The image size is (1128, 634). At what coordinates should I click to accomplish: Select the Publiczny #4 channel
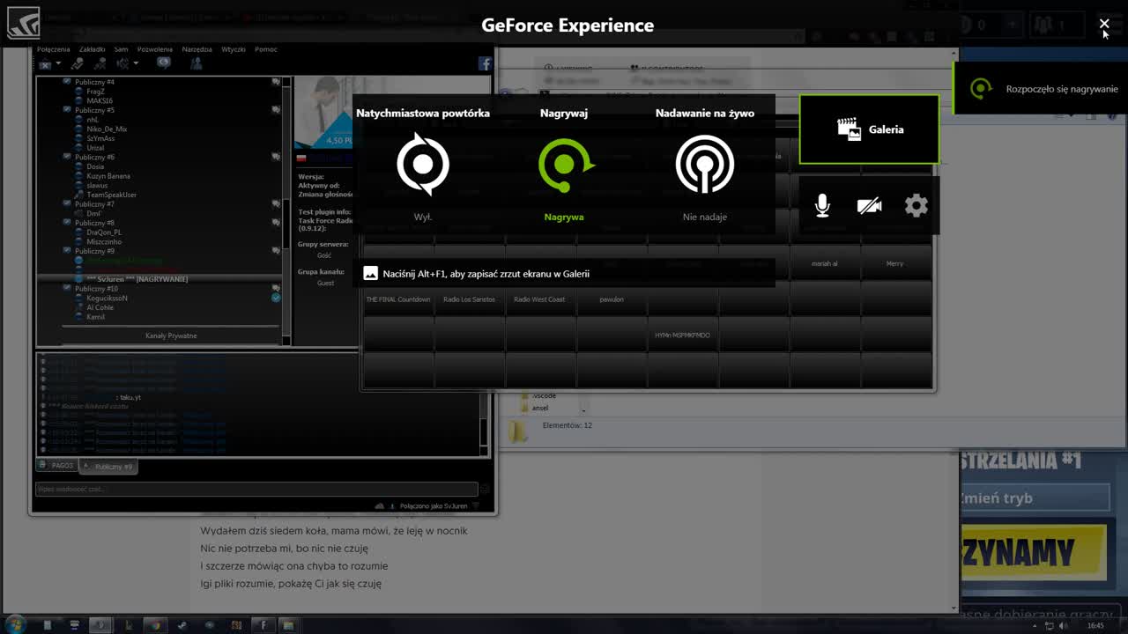94,82
